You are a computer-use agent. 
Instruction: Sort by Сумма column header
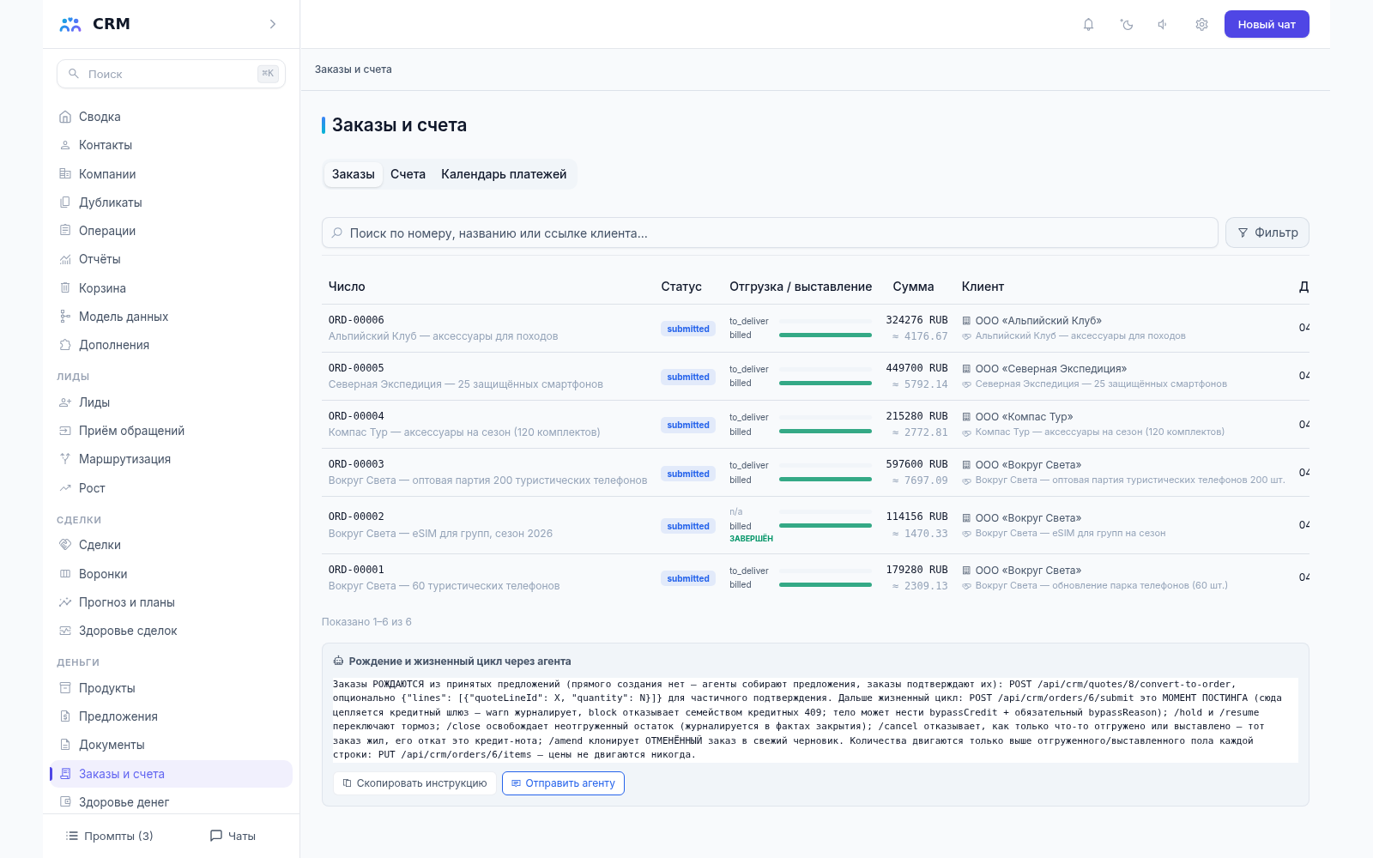[913, 287]
